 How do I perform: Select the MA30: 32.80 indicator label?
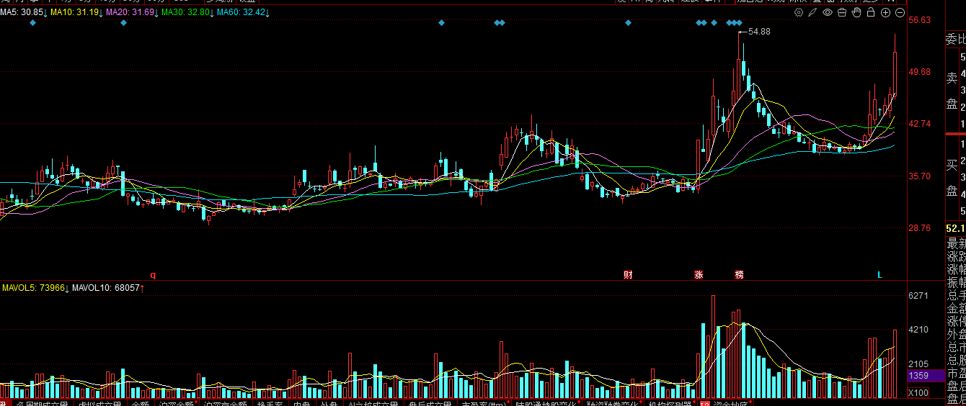click(187, 13)
